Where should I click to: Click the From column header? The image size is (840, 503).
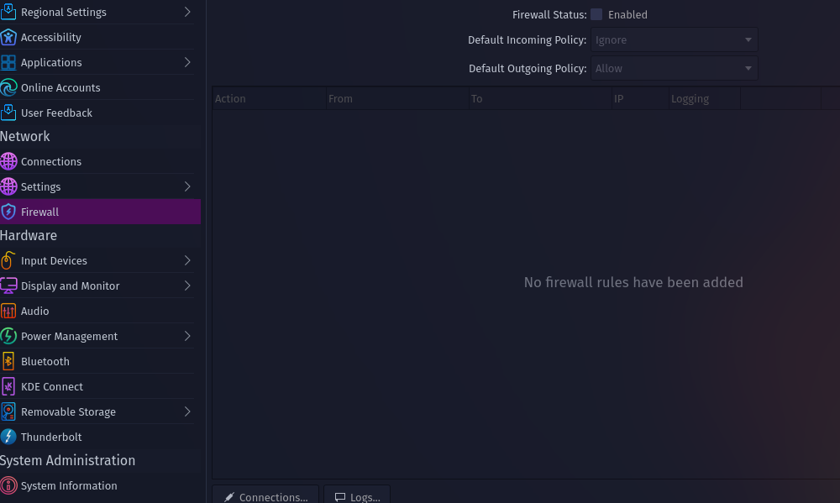point(397,98)
